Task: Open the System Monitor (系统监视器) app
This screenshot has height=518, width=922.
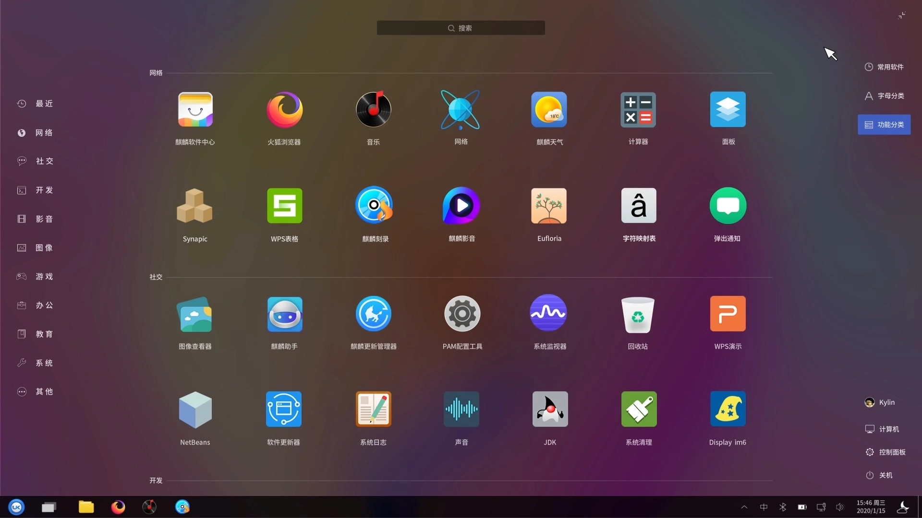Action: point(549,314)
